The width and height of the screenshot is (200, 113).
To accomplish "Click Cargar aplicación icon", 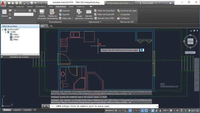I will [79, 14].
